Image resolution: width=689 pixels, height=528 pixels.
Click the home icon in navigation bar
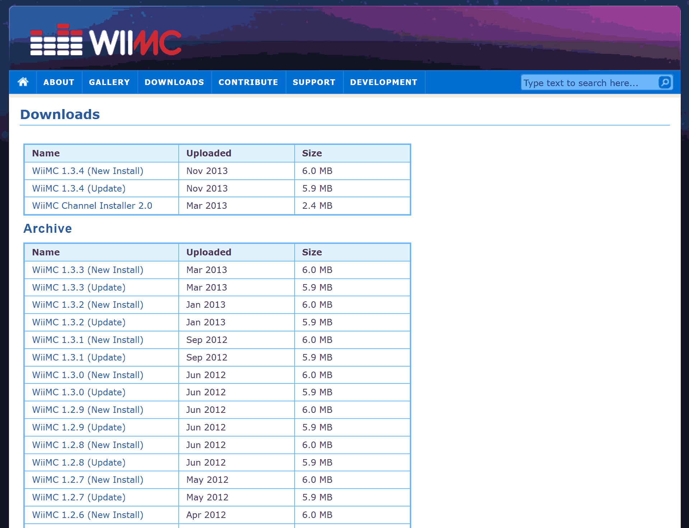click(23, 82)
